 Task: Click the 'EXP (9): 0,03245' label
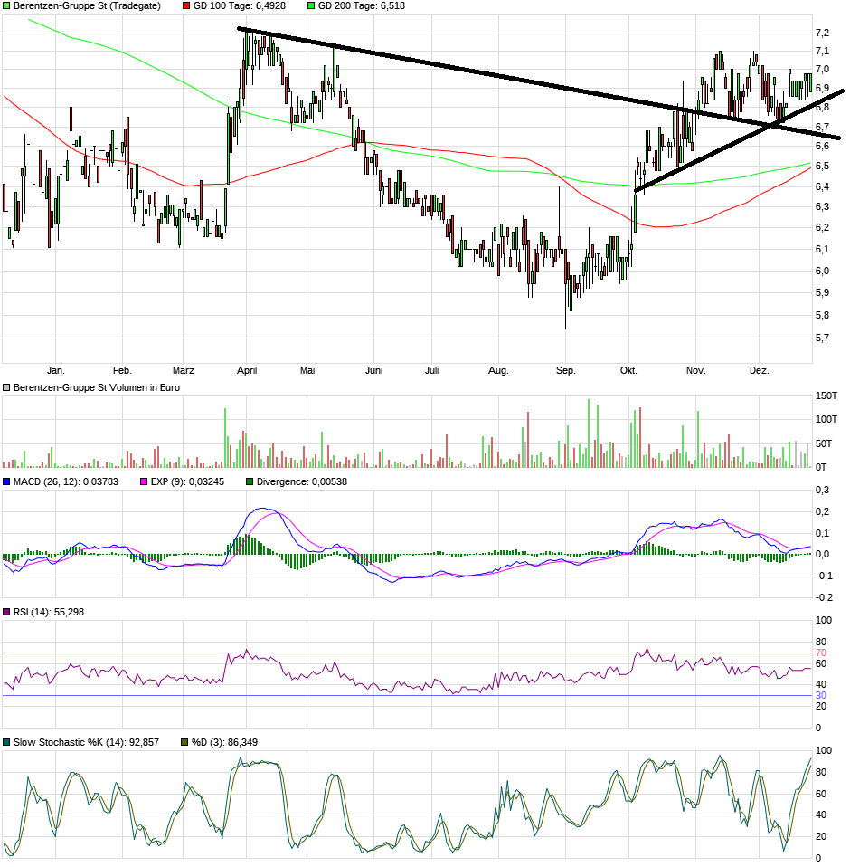click(187, 481)
